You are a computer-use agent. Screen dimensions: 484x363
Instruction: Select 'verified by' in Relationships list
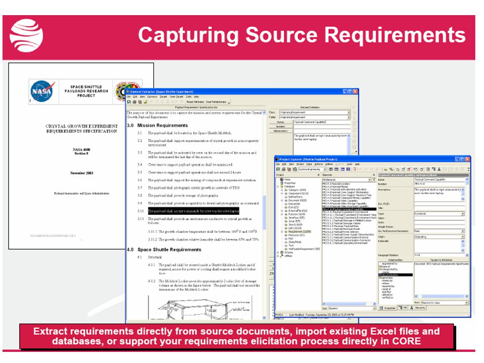pos(388,298)
